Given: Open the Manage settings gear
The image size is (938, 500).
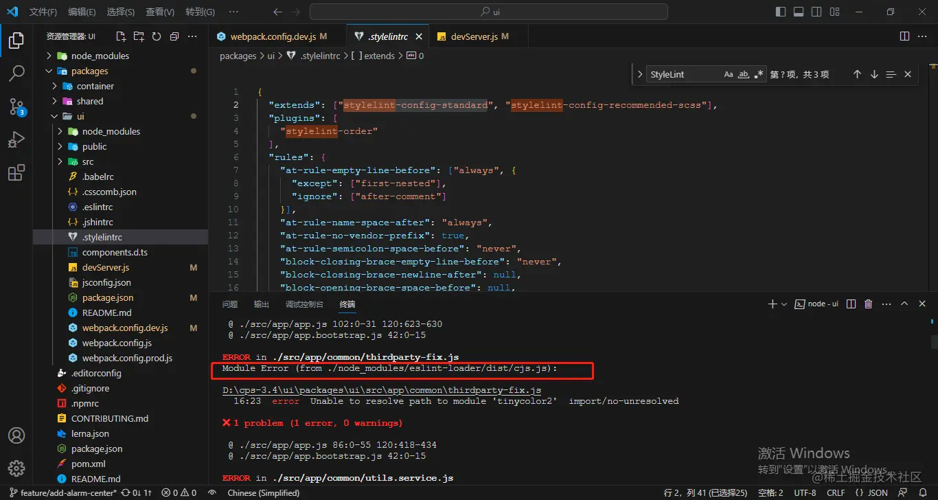Looking at the screenshot, I should [16, 468].
